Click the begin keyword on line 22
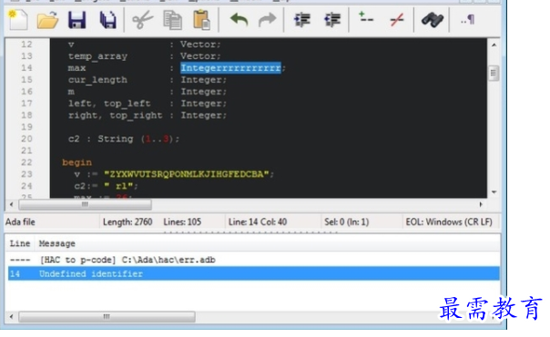 pyautogui.click(x=76, y=163)
